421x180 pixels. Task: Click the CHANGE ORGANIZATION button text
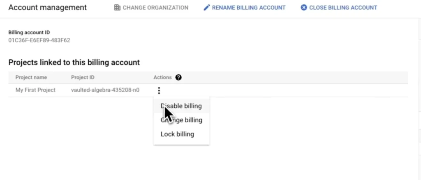155,8
